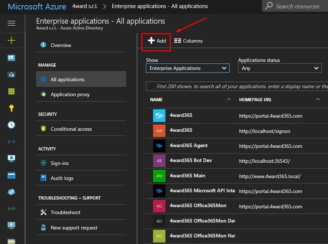Open the cube Resource groups sidebar icon
This screenshot has width=328, height=244.
[11, 75]
